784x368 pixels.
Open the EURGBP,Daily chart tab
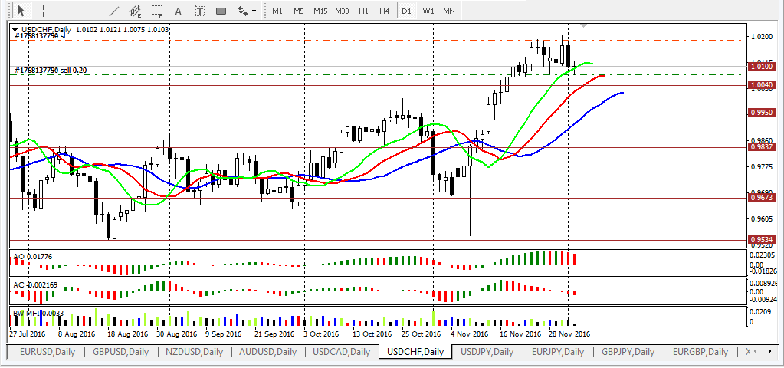point(700,352)
